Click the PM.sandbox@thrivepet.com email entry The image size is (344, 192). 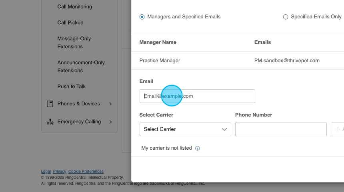tap(287, 61)
